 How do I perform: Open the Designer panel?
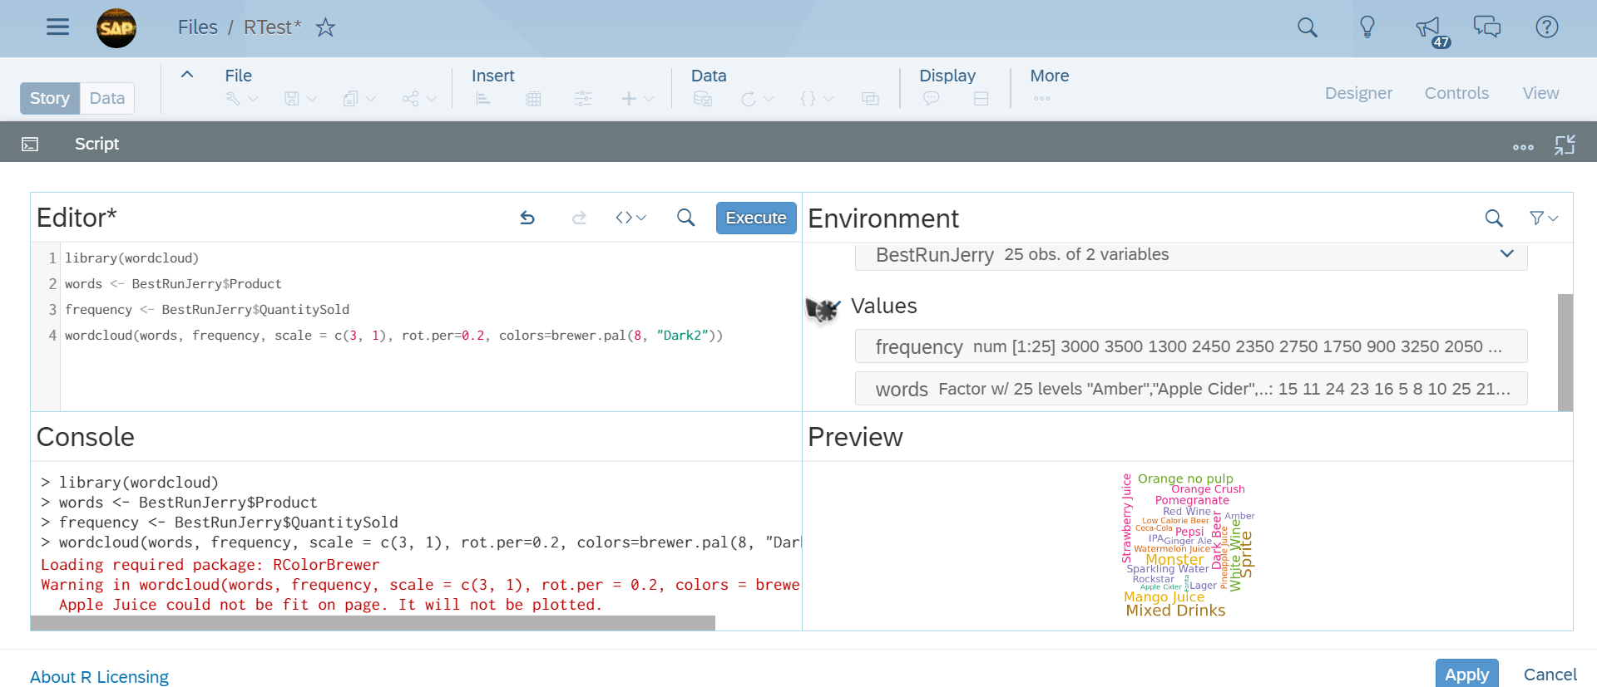(1358, 93)
